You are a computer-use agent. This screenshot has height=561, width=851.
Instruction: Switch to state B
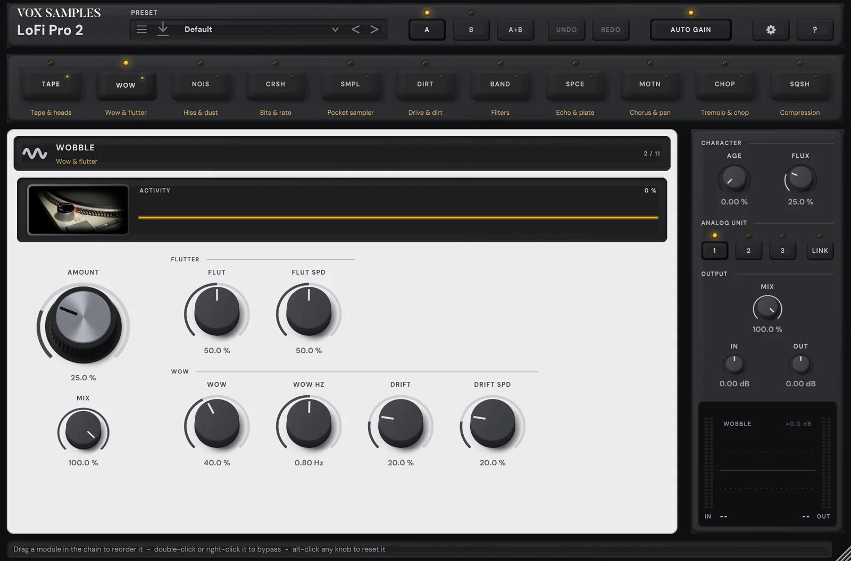click(x=471, y=30)
